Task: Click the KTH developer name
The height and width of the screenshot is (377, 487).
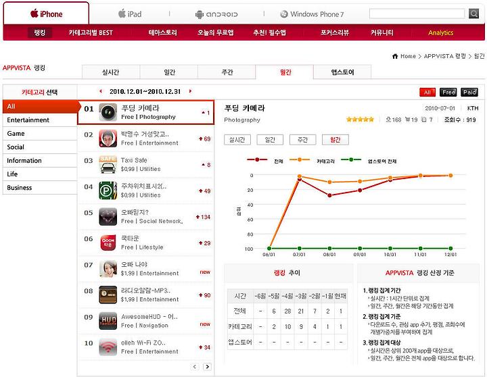Action: 473,108
